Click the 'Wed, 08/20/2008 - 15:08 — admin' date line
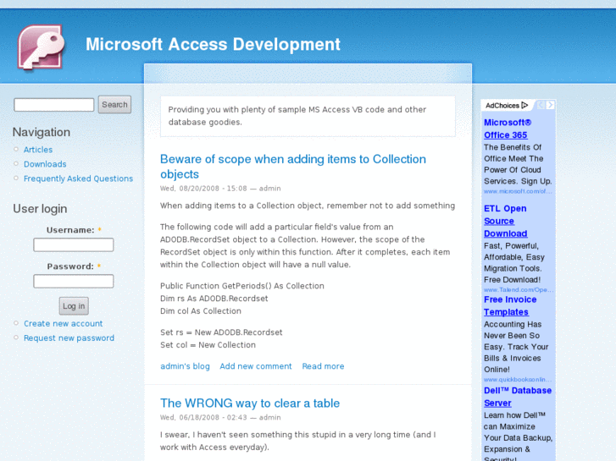Viewport: 616px width, 461px height. click(220, 189)
